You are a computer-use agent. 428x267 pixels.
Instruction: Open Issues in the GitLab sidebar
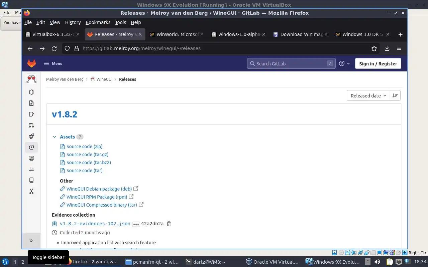click(x=31, y=114)
